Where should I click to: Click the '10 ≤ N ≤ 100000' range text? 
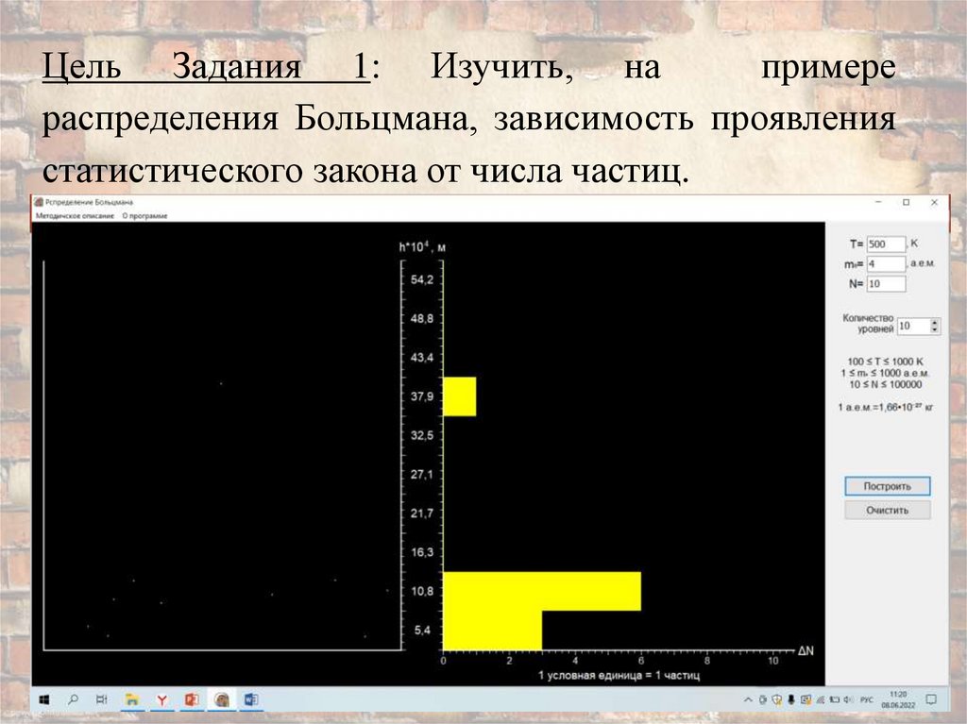(885, 384)
